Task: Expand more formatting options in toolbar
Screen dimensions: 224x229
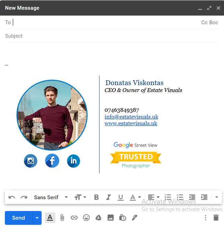Action: pyautogui.click(x=217, y=197)
